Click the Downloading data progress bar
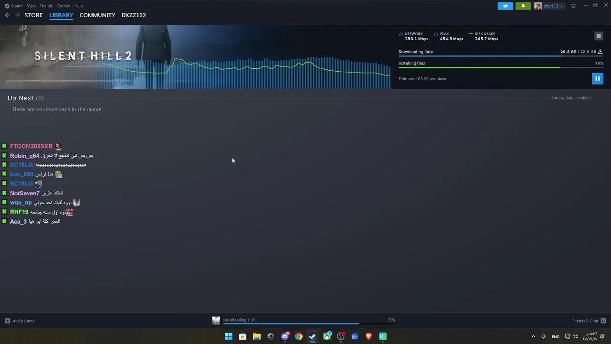This screenshot has width=611, height=344. (501, 56)
